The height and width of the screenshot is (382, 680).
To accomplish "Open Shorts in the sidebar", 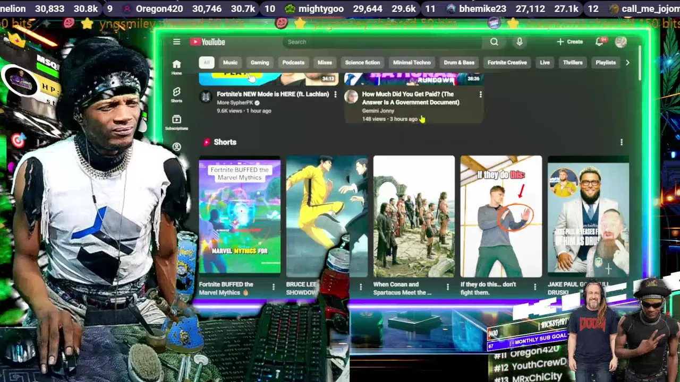I will pos(176,95).
